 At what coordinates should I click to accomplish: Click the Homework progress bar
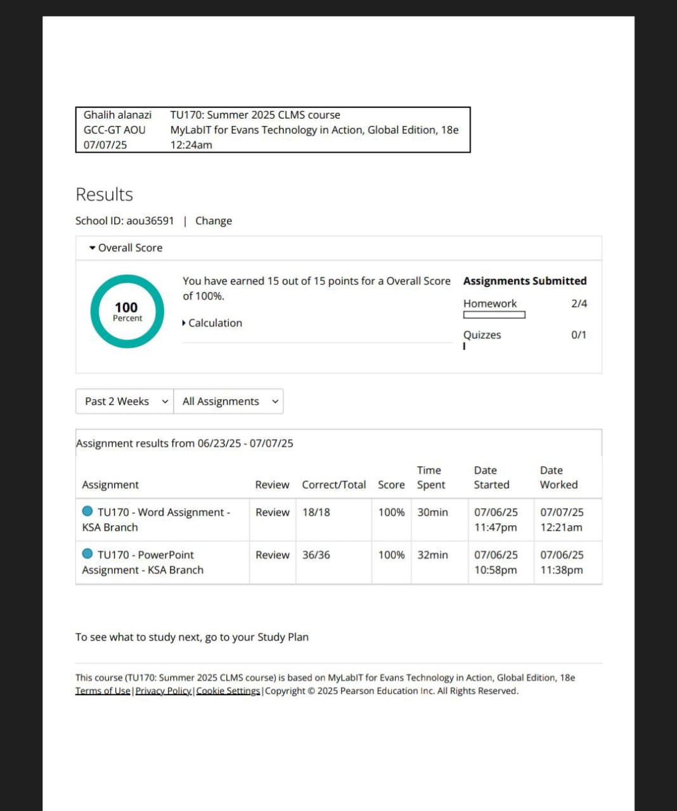pos(494,315)
